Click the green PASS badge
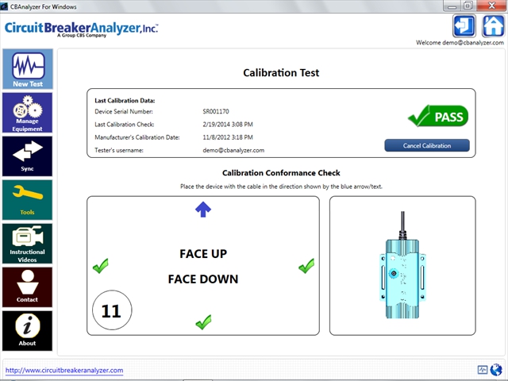508x381 pixels. [438, 116]
